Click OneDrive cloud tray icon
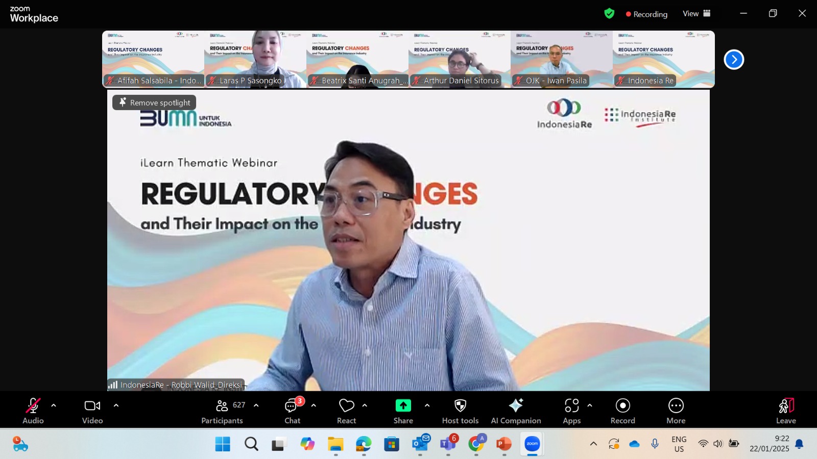 (634, 444)
